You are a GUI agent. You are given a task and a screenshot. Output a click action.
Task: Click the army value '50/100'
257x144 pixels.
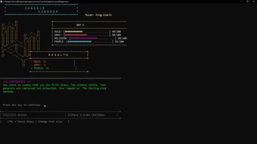point(116,35)
